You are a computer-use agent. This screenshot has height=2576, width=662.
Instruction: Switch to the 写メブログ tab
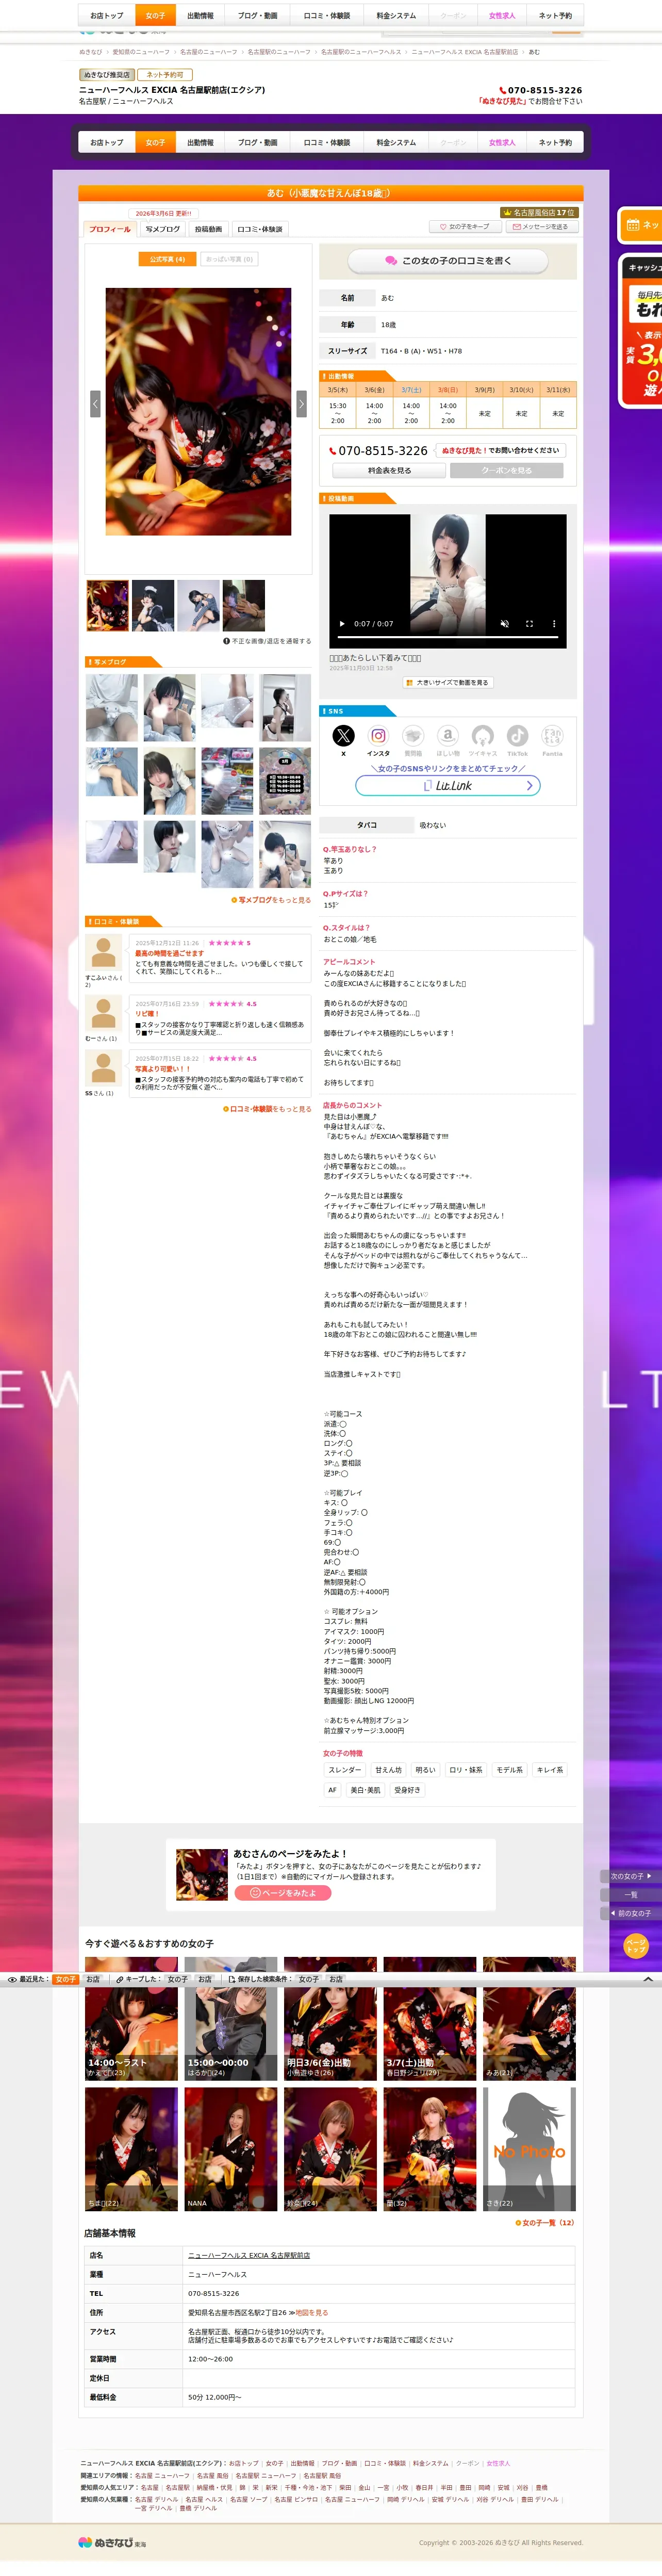click(163, 229)
